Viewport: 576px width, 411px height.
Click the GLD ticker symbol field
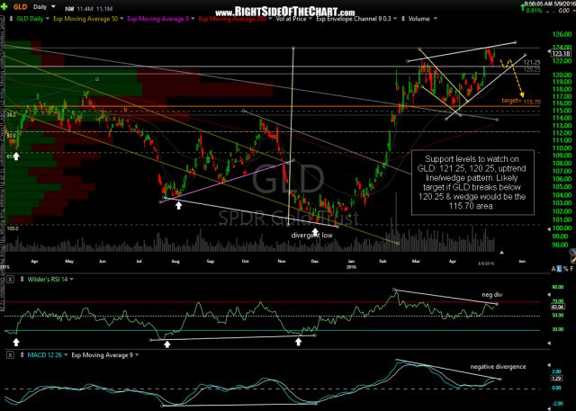point(21,7)
